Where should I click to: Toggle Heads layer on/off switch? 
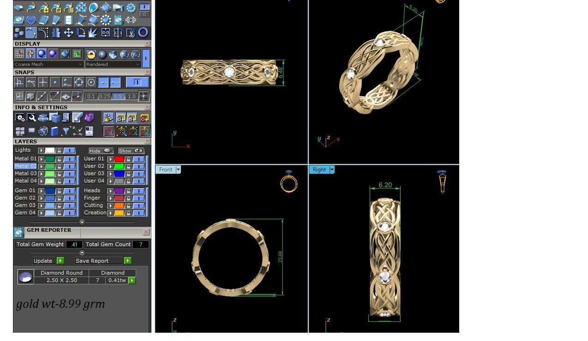(138, 191)
